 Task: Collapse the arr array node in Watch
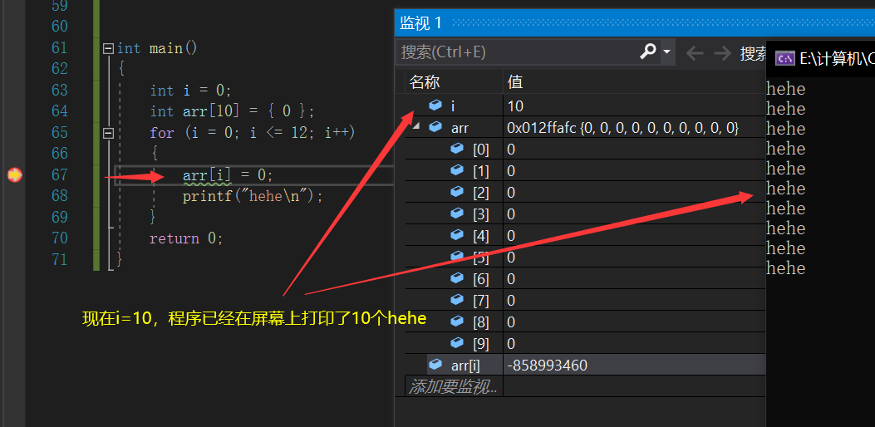tap(415, 126)
